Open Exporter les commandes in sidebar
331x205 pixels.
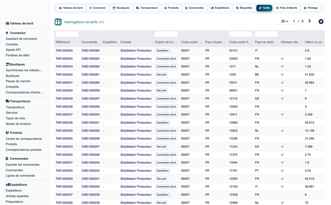[23, 165]
